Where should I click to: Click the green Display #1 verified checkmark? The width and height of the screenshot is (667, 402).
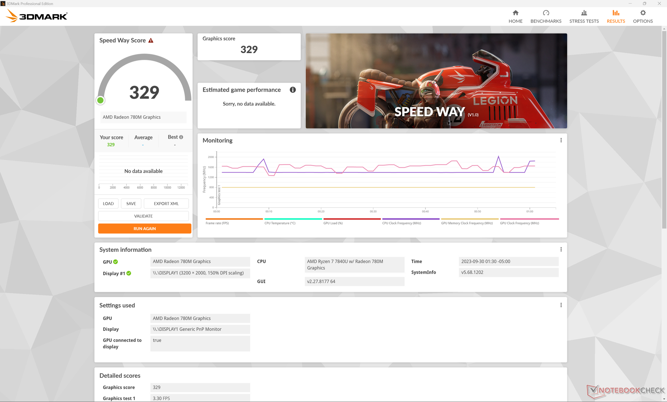point(129,273)
